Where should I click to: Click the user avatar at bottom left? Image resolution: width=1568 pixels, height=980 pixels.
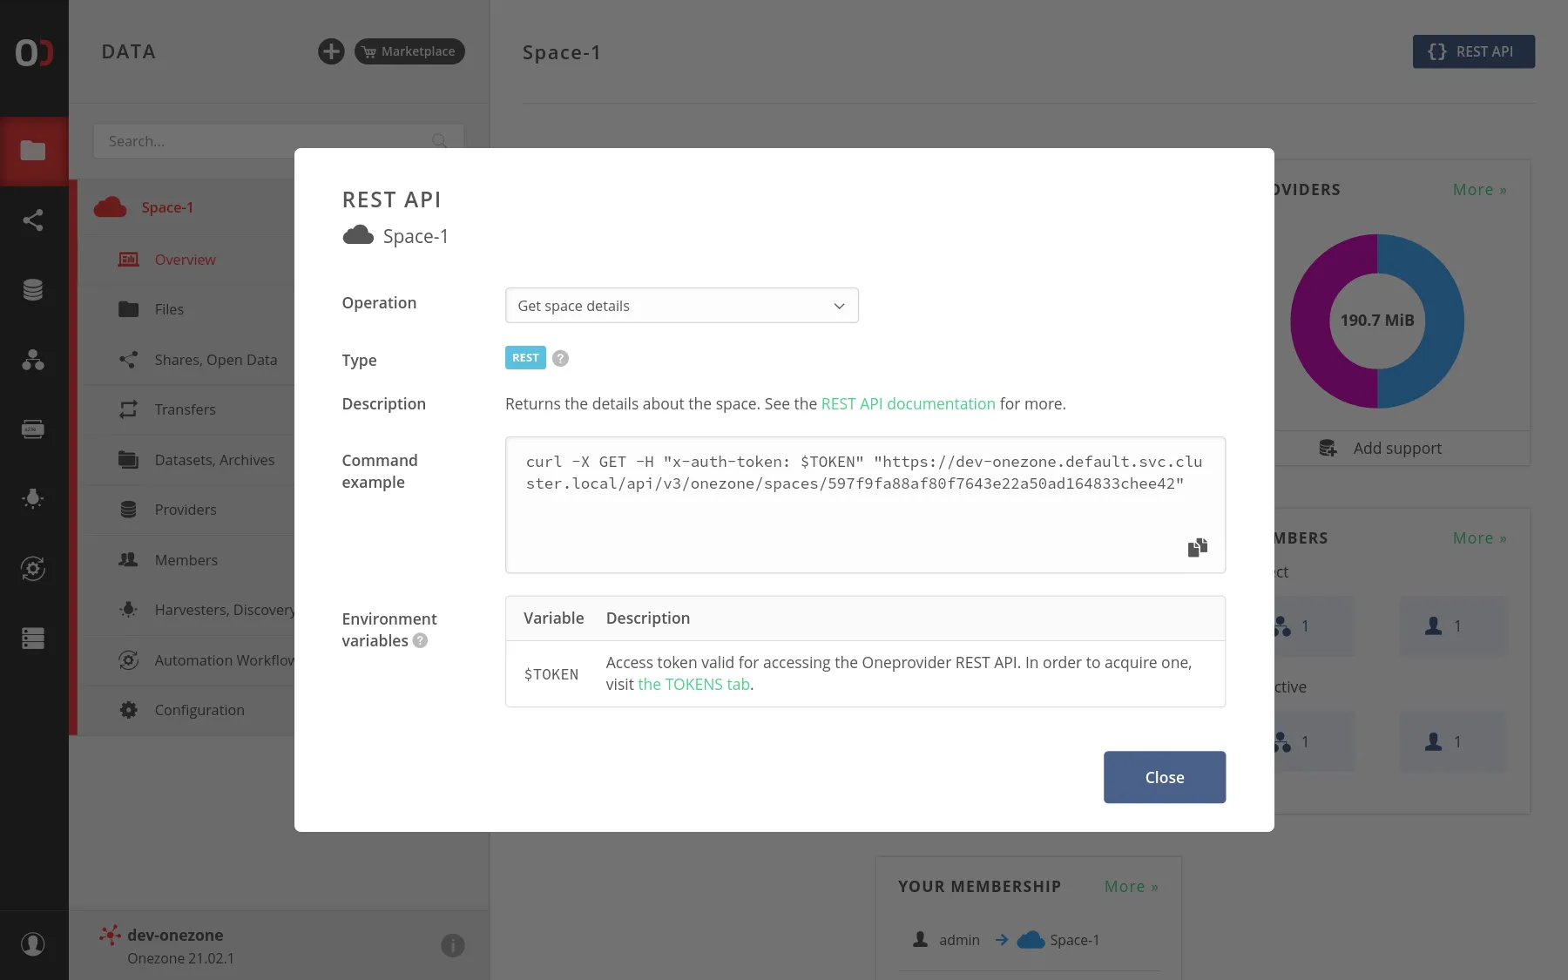click(x=34, y=944)
